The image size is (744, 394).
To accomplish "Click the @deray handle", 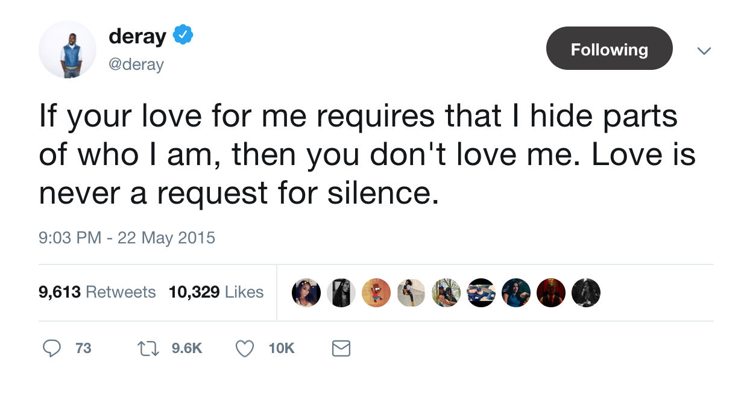I will click(x=136, y=64).
